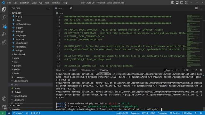Viewport: 205px width, 115px height.
Task: Select the python terminal instance
Action: coord(168,70)
